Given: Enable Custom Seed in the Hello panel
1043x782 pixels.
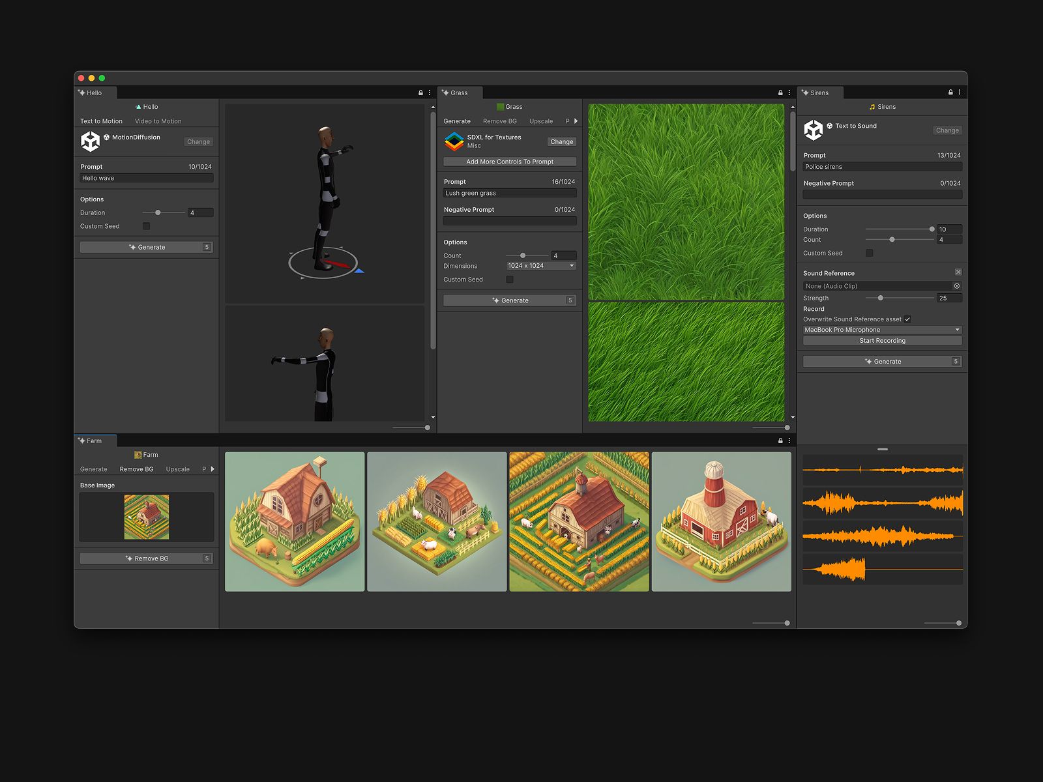Looking at the screenshot, I should (x=146, y=226).
